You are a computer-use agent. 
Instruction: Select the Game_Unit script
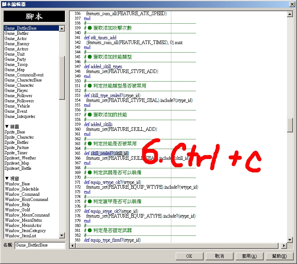14,54
